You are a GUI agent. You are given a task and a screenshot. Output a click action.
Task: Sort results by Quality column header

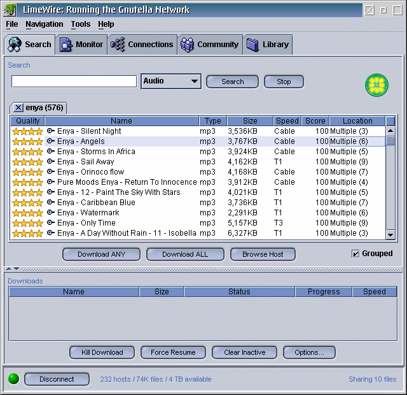27,121
